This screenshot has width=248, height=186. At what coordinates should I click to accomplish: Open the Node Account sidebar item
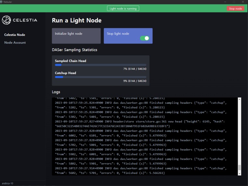pyautogui.click(x=15, y=43)
